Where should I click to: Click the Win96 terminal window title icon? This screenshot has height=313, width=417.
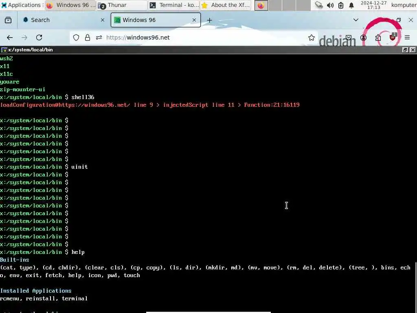pyautogui.click(x=4, y=50)
